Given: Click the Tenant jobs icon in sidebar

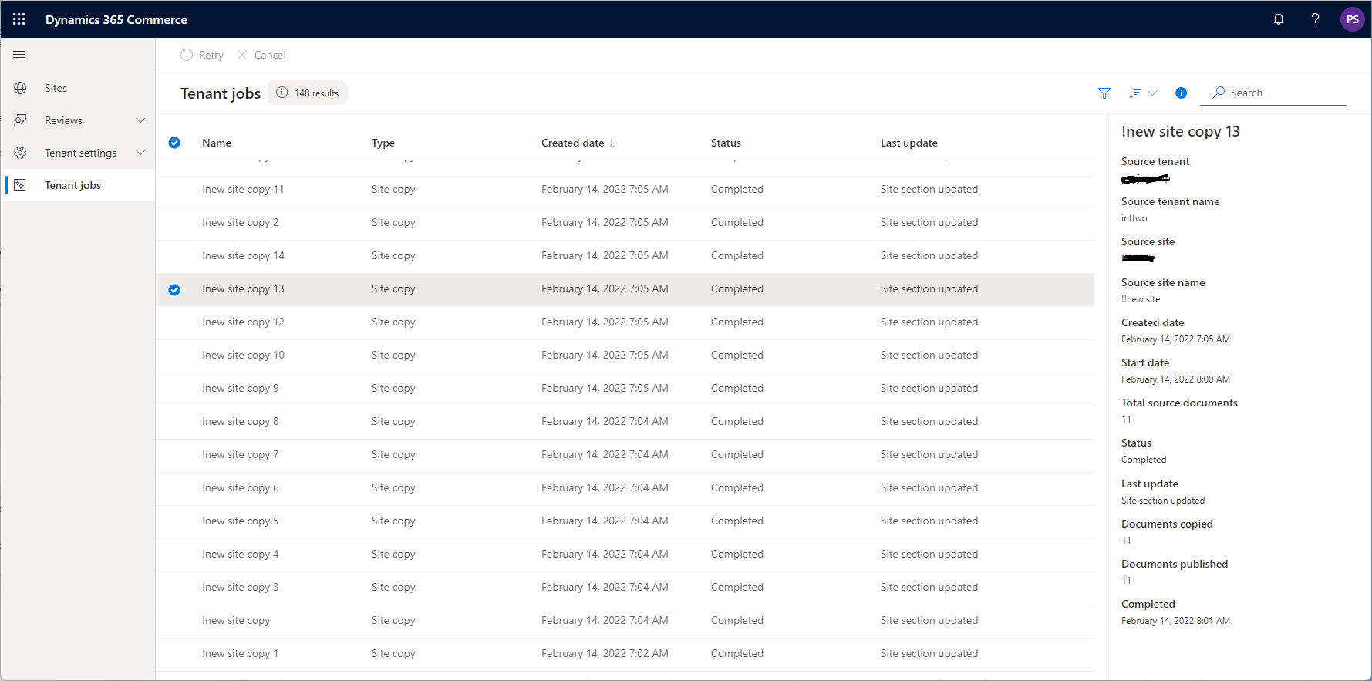Looking at the screenshot, I should coord(20,185).
